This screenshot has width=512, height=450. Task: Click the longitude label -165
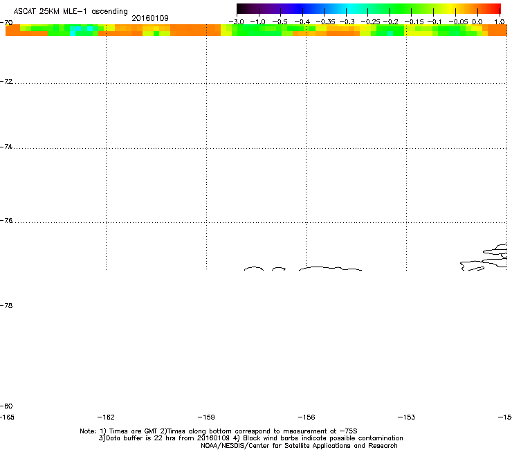(x=7, y=417)
